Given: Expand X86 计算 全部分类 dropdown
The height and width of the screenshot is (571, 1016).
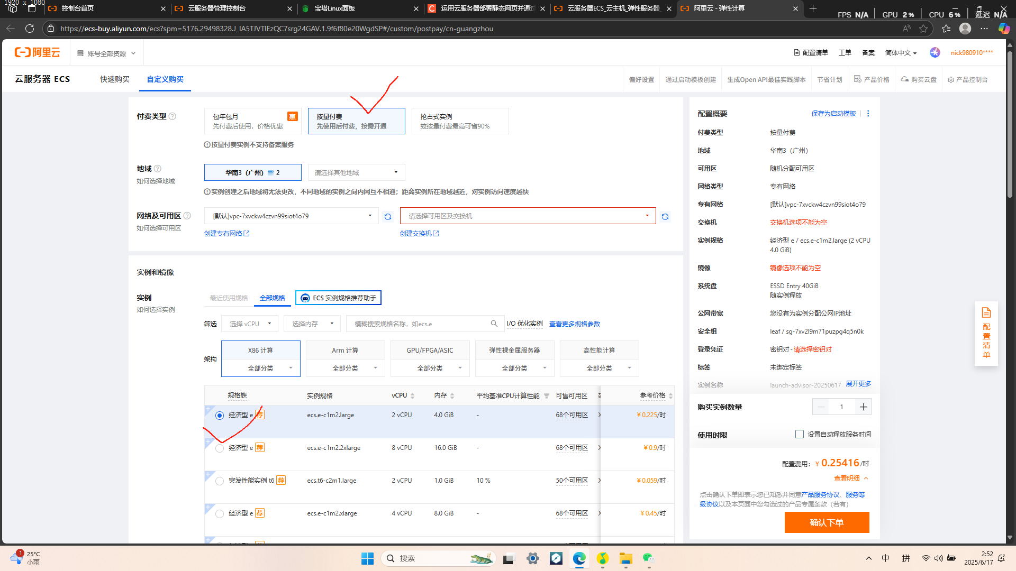Looking at the screenshot, I should [x=261, y=368].
